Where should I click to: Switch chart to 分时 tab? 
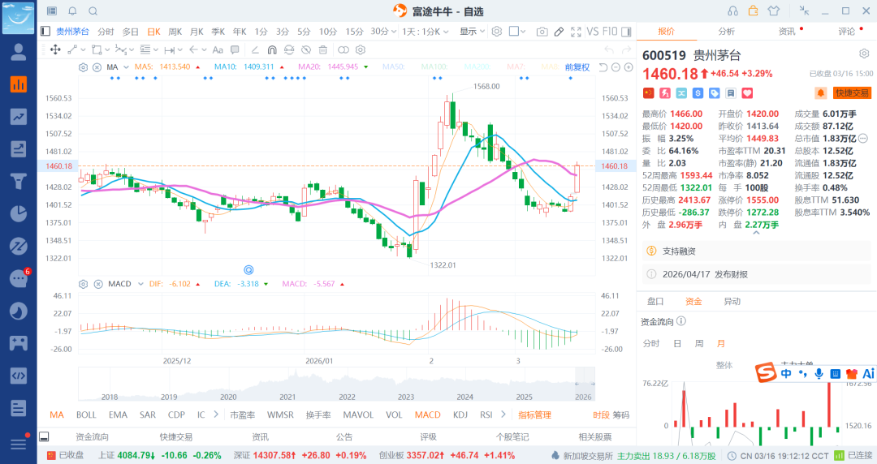[105, 32]
